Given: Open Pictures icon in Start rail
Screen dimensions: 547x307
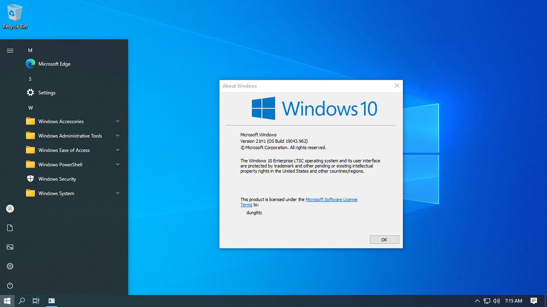Looking at the screenshot, I should coord(10,247).
